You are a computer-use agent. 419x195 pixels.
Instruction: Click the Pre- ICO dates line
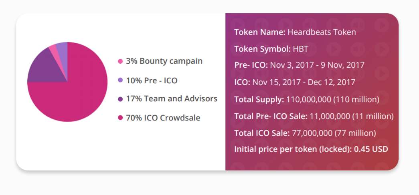point(299,65)
